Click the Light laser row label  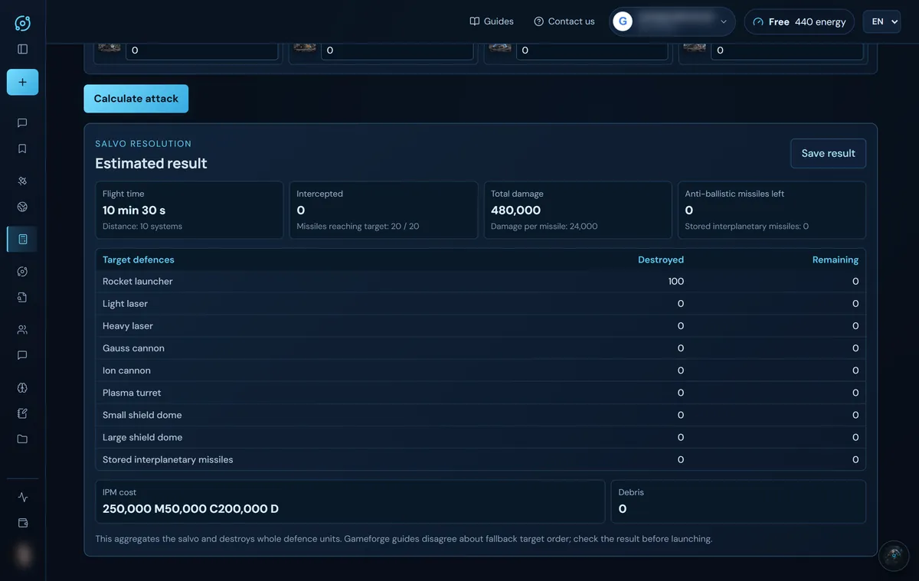[x=125, y=303]
